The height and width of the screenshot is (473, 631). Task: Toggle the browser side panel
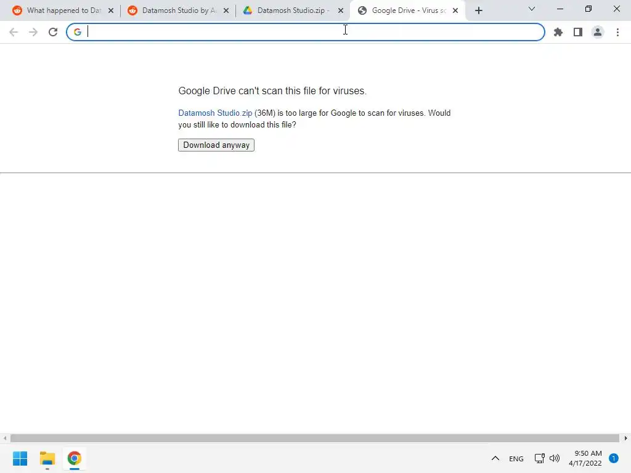[x=578, y=32]
